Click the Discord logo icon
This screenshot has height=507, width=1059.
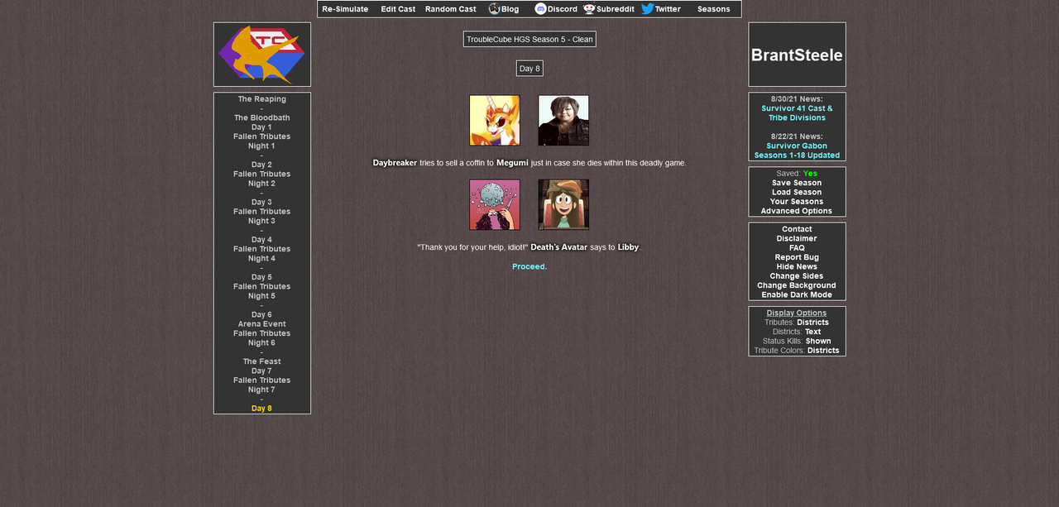[x=541, y=9]
